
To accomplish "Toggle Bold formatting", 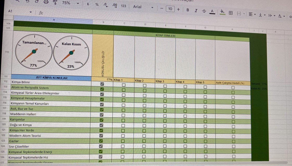I will pyautogui.click(x=188, y=10).
